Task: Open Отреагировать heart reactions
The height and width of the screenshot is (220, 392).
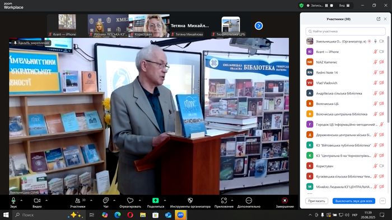Action: pos(130,200)
